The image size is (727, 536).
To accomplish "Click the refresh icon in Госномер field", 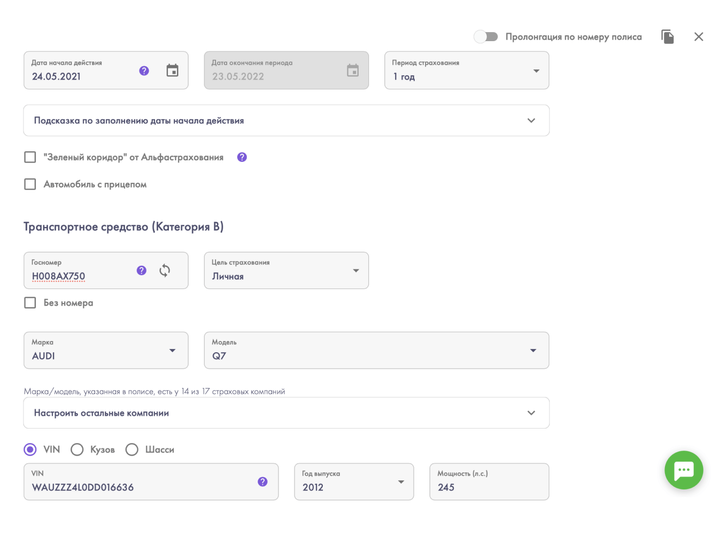I will [x=165, y=270].
